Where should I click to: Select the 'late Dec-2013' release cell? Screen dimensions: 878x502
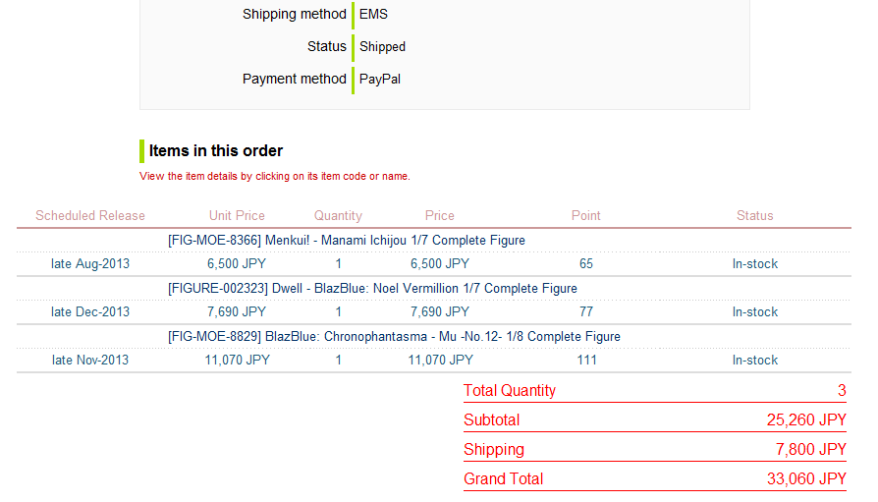[x=90, y=312]
